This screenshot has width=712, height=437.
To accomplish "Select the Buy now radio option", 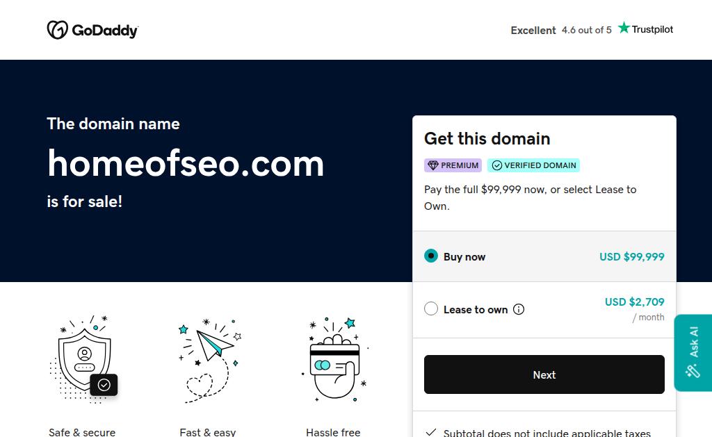I will pos(431,256).
